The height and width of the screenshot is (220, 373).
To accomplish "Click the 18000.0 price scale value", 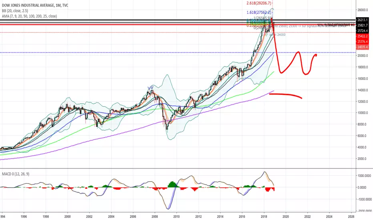I will coord(363,67).
